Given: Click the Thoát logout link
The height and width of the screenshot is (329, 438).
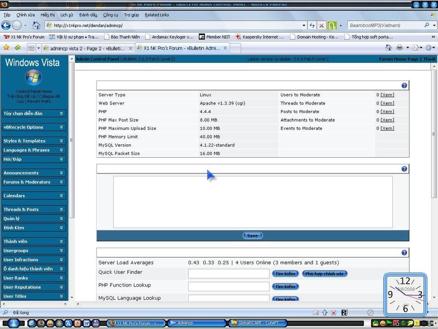Looking at the screenshot, I should tap(429, 59).
